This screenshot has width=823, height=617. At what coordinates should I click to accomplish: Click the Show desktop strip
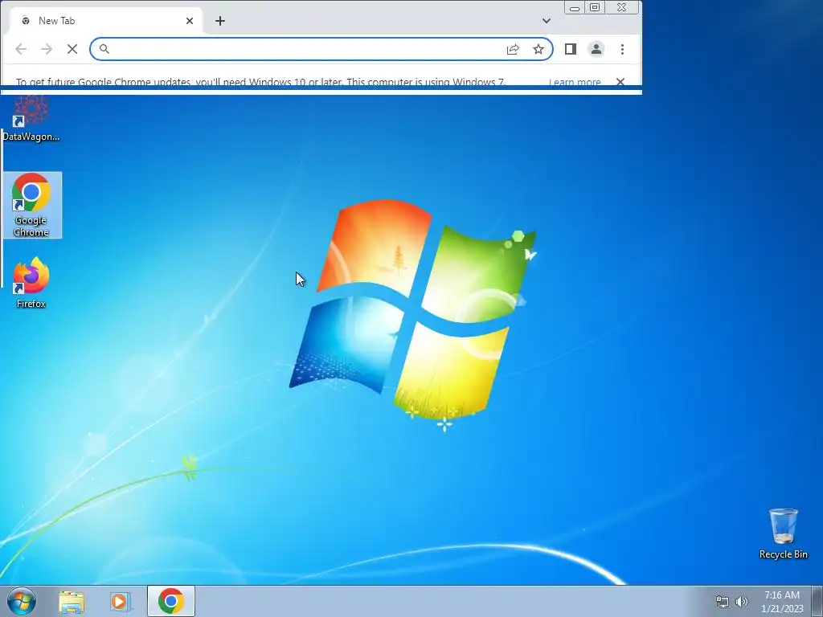(817, 601)
